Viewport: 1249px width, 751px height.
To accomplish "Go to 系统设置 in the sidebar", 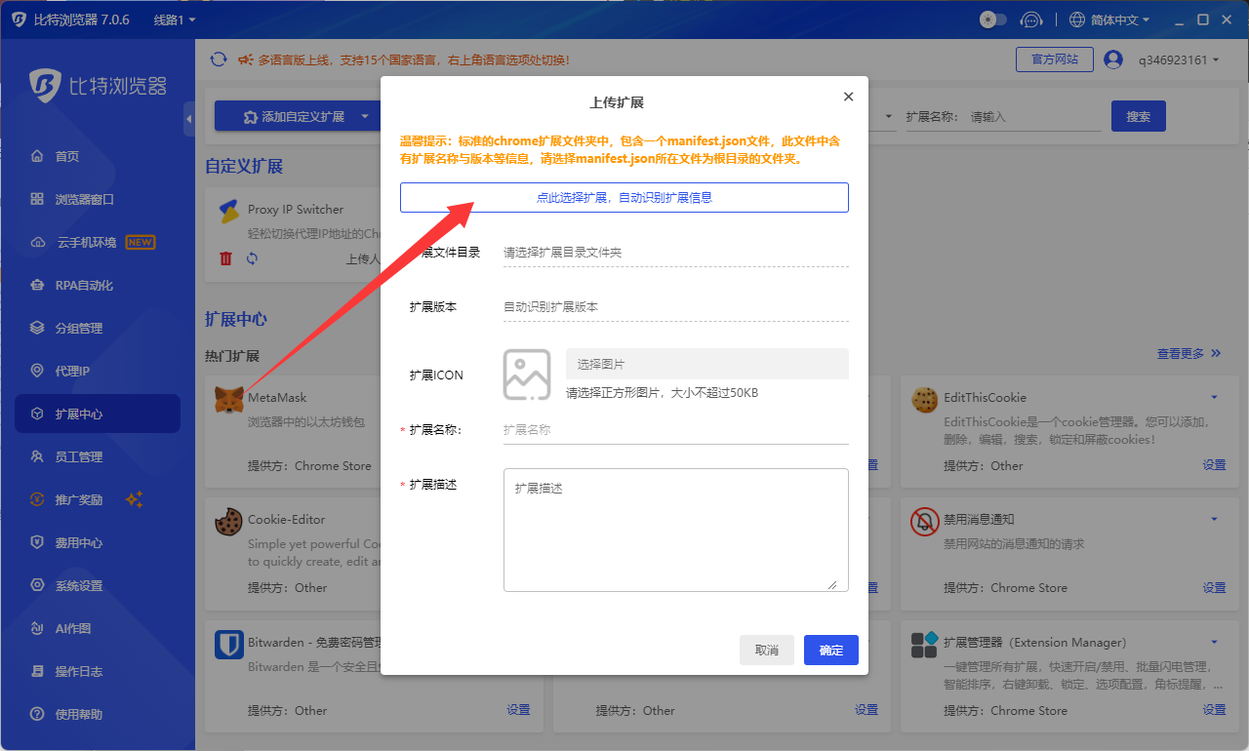I will (x=79, y=585).
